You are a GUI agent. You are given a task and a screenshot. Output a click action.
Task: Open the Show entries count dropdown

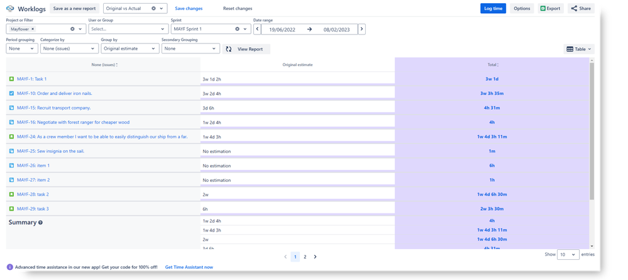[x=568, y=254]
